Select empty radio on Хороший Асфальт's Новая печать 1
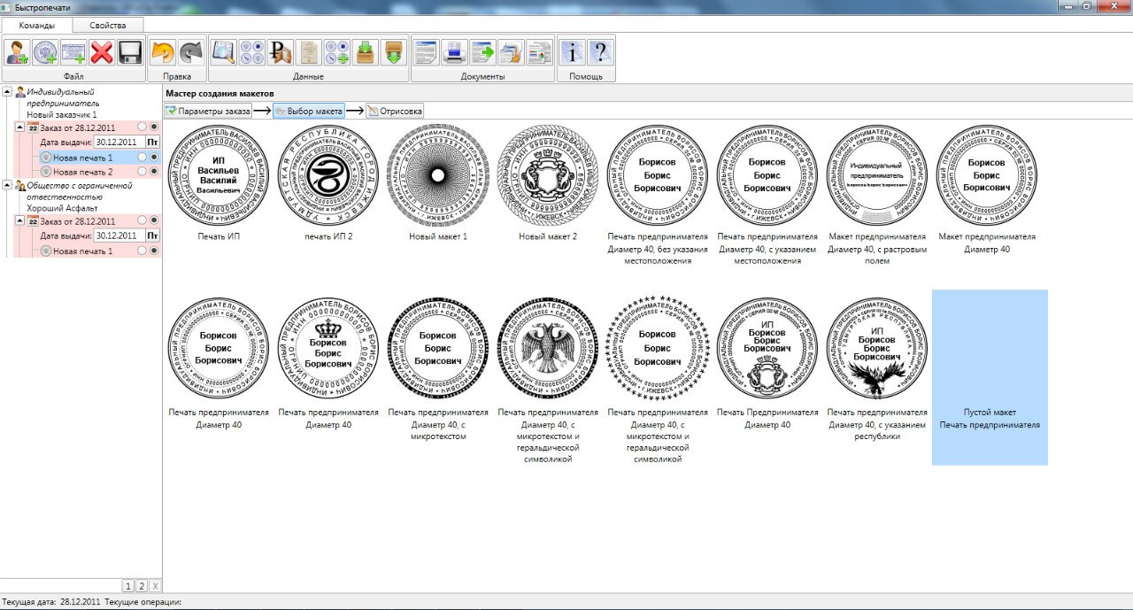1133x610 pixels. coord(142,251)
